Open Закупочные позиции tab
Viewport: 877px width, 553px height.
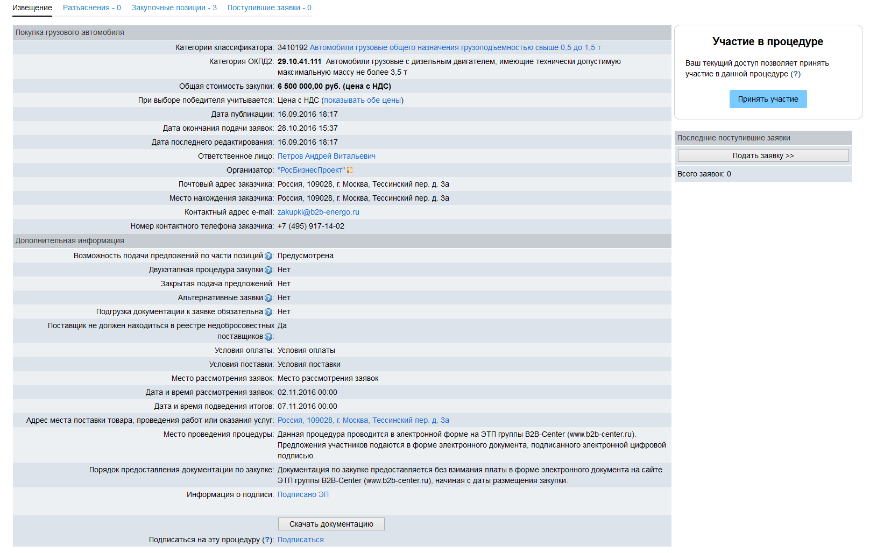click(x=174, y=8)
